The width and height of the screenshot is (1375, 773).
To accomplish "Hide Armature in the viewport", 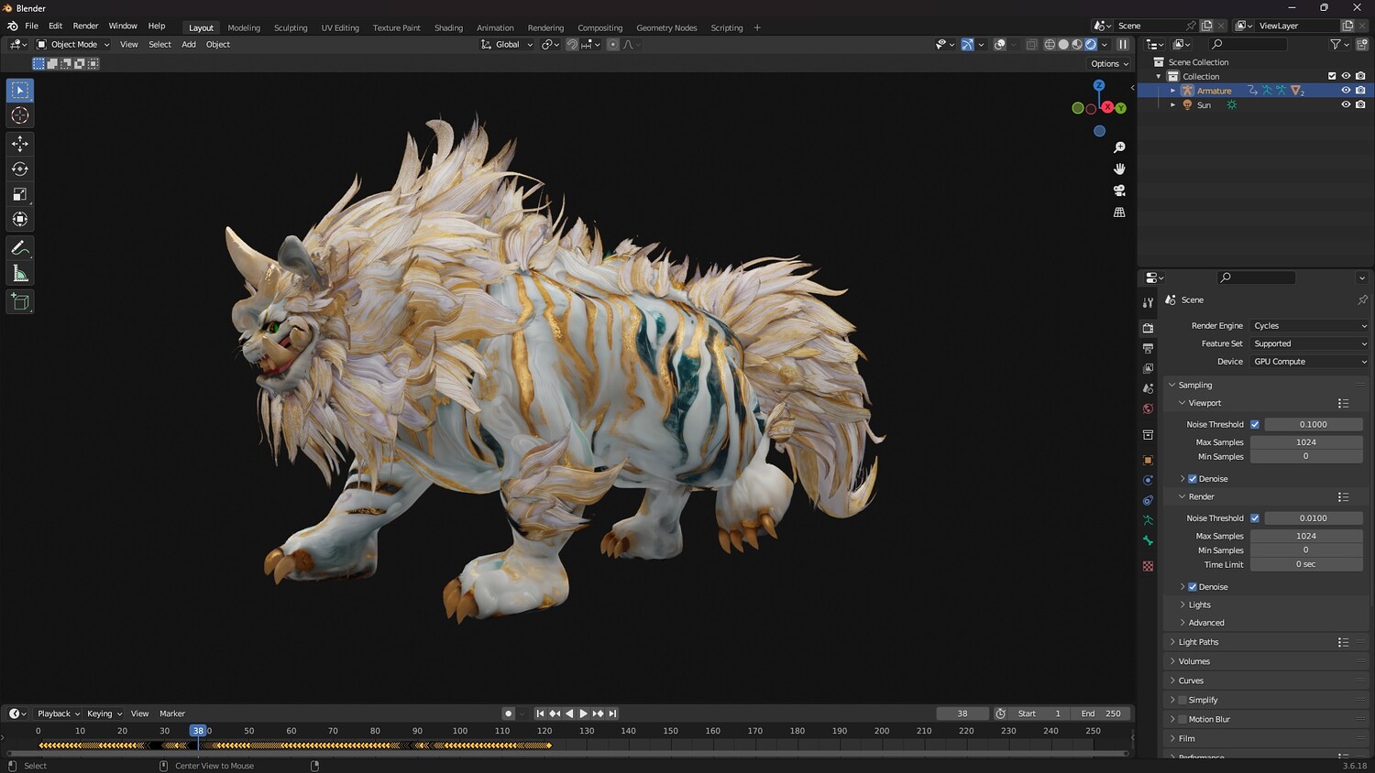I will tap(1346, 91).
